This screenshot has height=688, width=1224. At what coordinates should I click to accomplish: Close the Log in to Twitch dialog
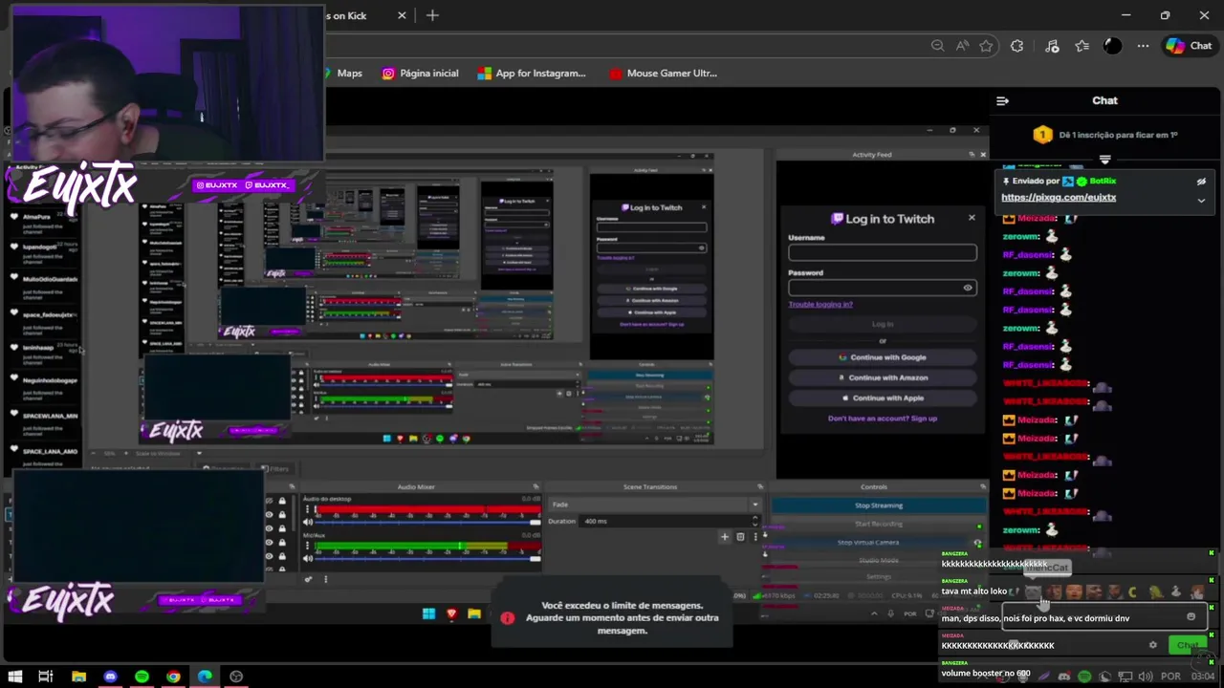(972, 218)
